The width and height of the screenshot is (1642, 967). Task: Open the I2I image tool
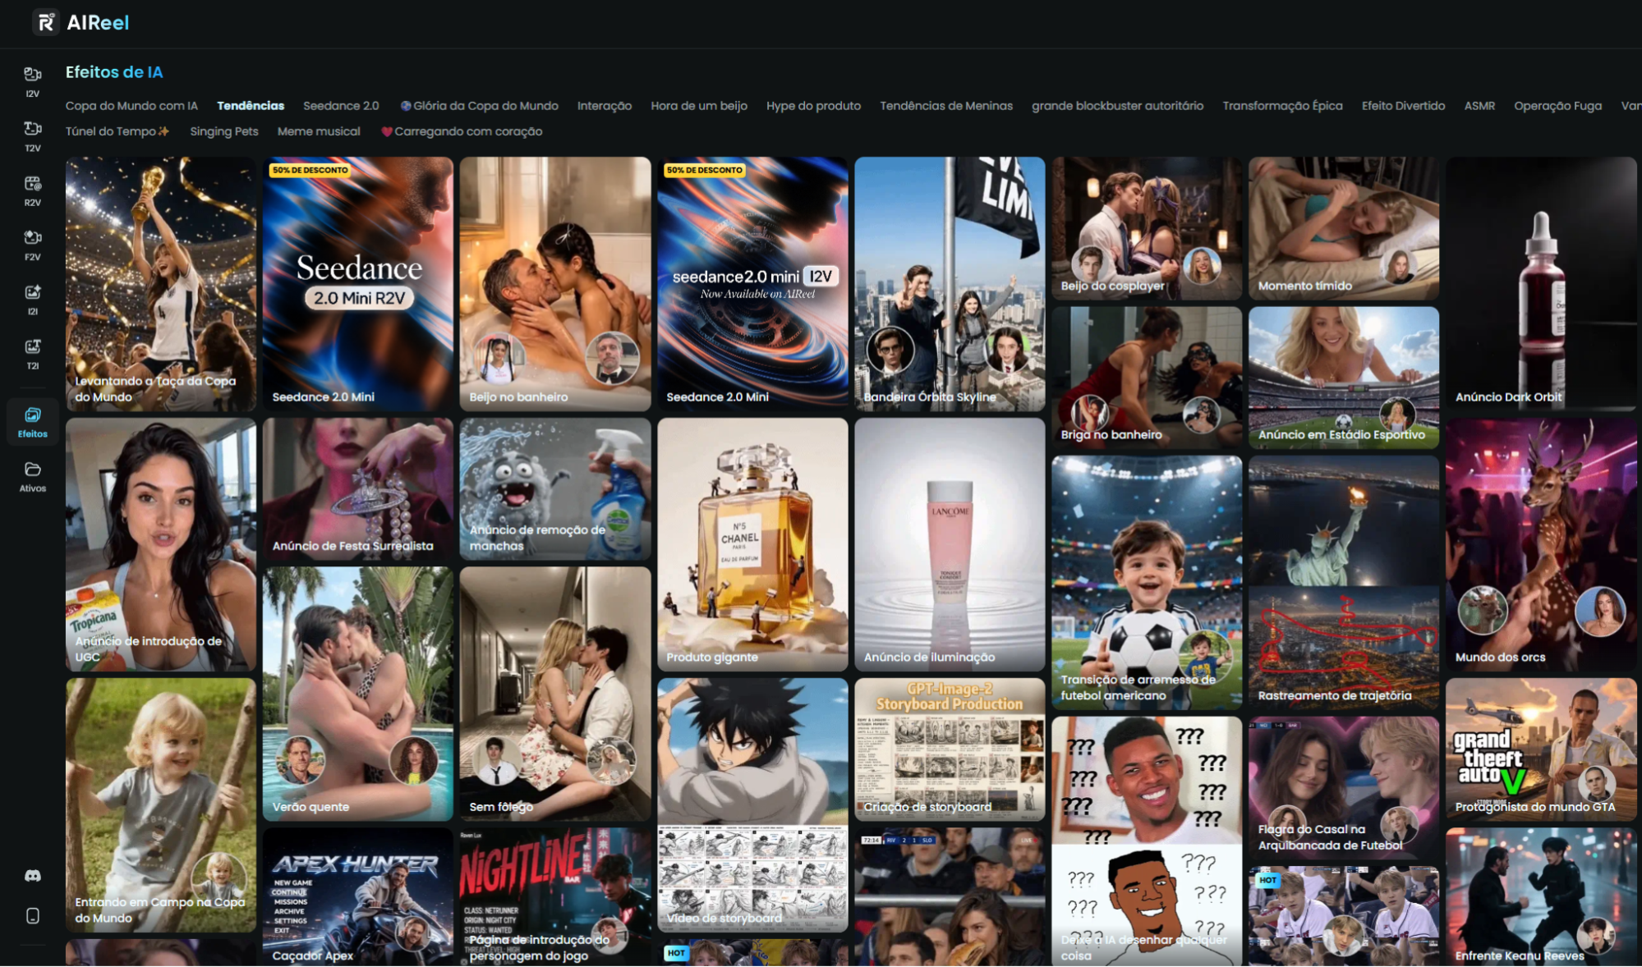[32, 299]
